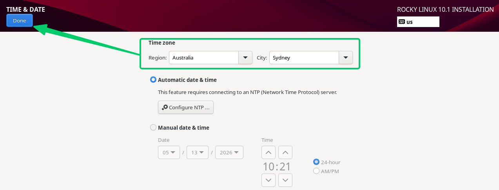Open the Region dropdown arrow
This screenshot has width=499, height=190.
coord(245,58)
